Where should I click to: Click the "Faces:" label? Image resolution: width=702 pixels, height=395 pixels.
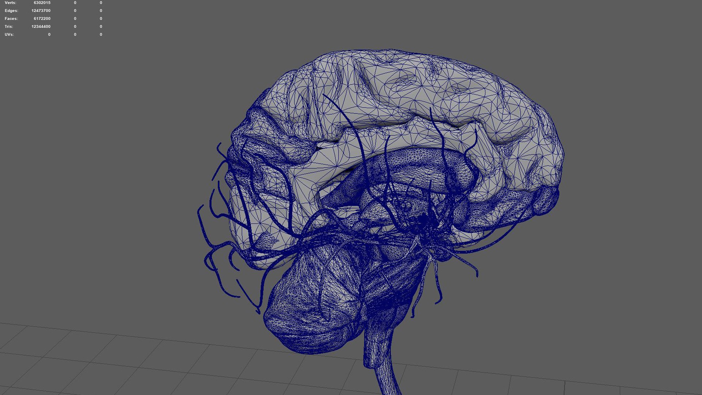pyautogui.click(x=11, y=19)
